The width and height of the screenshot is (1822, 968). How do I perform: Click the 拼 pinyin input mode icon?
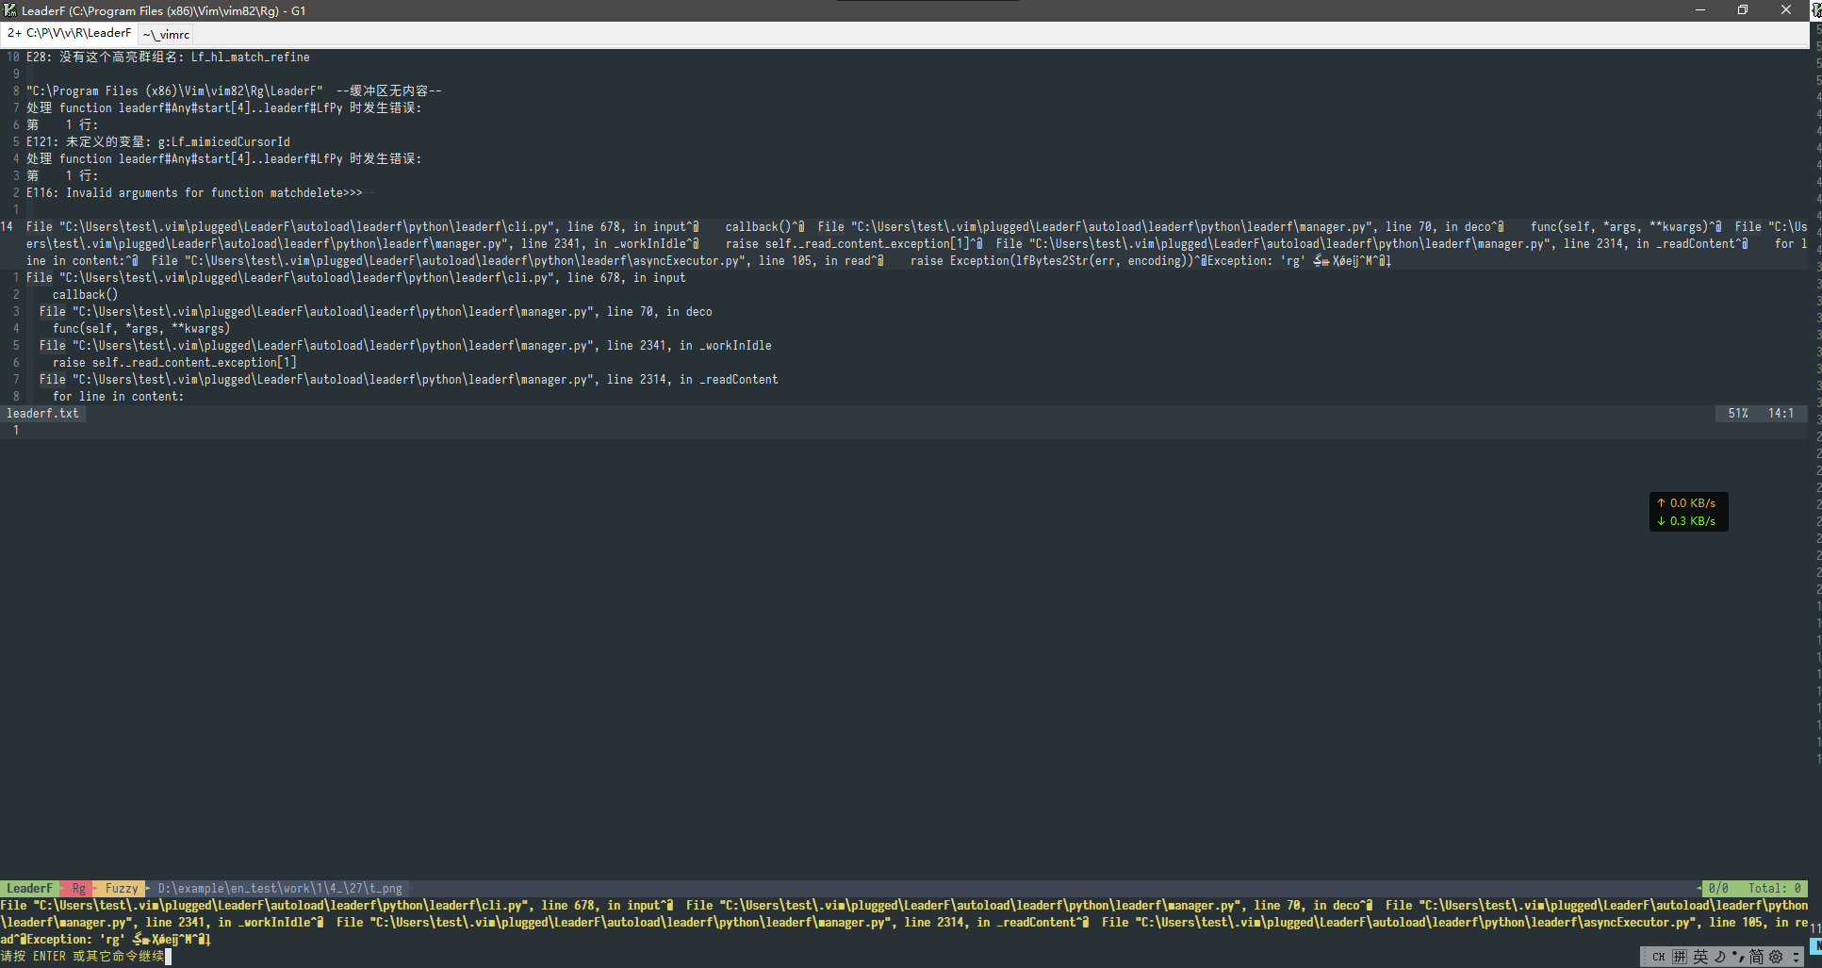[1680, 957]
